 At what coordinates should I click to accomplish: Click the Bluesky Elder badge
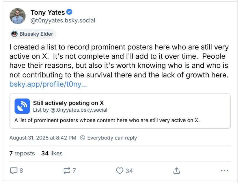coord(32,34)
